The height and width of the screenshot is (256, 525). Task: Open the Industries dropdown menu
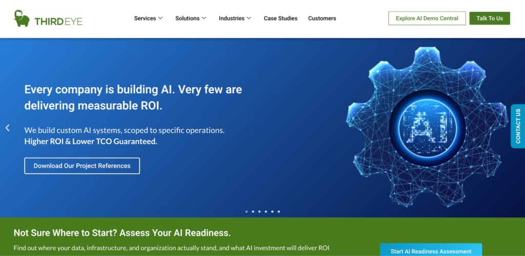(x=235, y=18)
